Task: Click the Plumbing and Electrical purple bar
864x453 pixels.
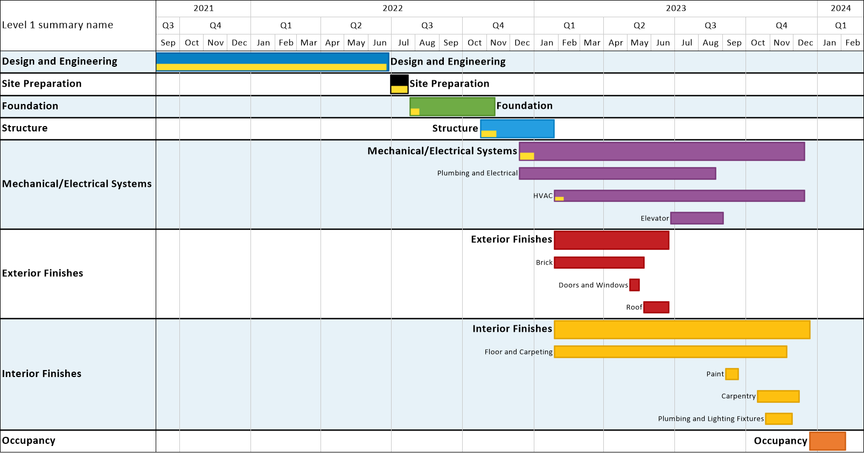Action: tap(617, 173)
